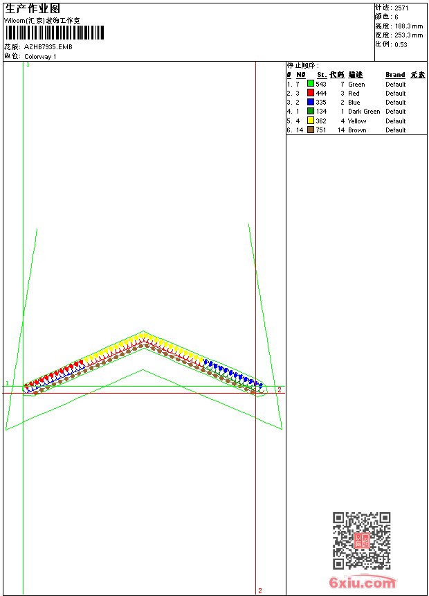Click the height value 188.3 mm
Viewport: 429px width, 596px height.
click(409, 26)
